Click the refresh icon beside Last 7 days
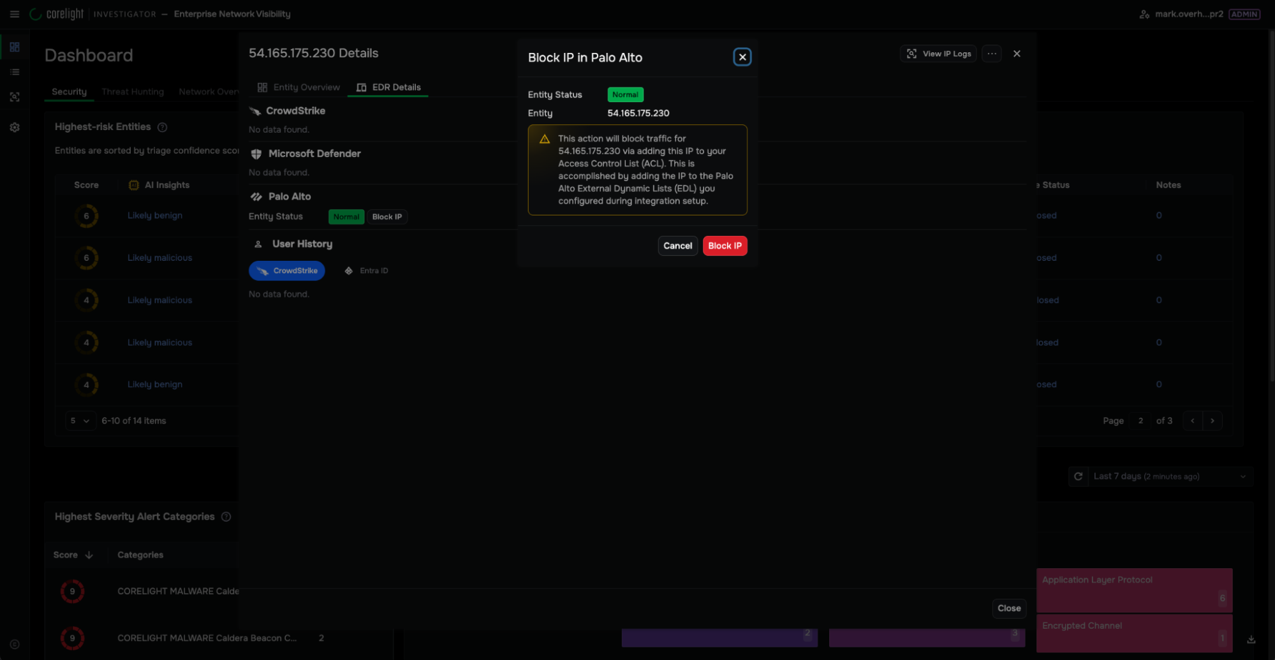Screen dimensions: 1275x660 click(1078, 476)
